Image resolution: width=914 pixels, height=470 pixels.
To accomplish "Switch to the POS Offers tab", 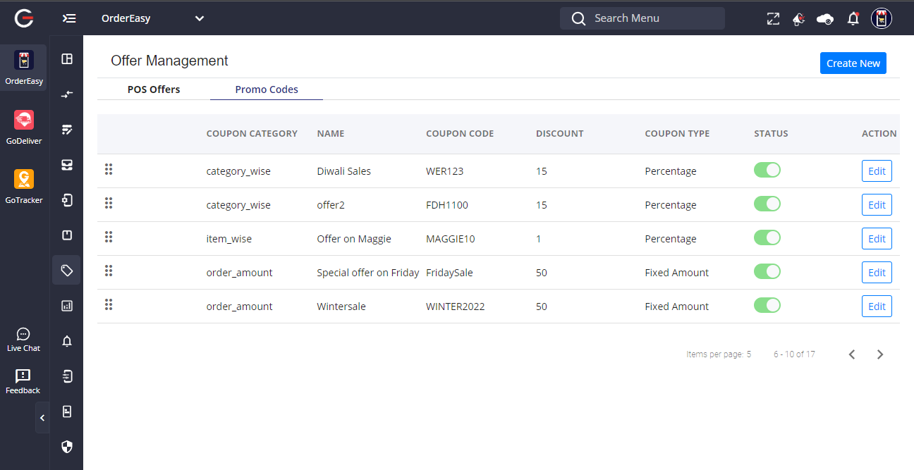I will 154,89.
